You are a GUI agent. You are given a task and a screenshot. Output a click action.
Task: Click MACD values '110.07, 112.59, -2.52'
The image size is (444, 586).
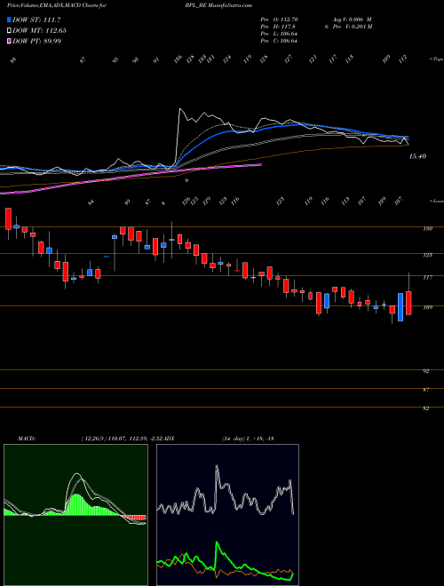coord(136,438)
